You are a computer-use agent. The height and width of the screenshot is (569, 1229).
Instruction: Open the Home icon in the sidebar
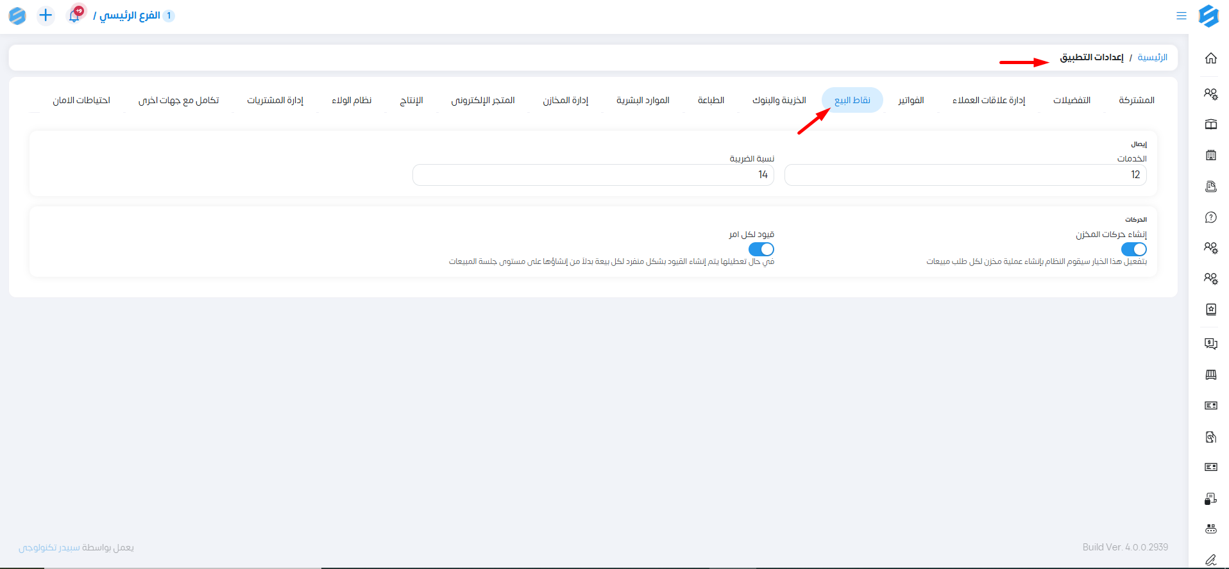point(1210,58)
